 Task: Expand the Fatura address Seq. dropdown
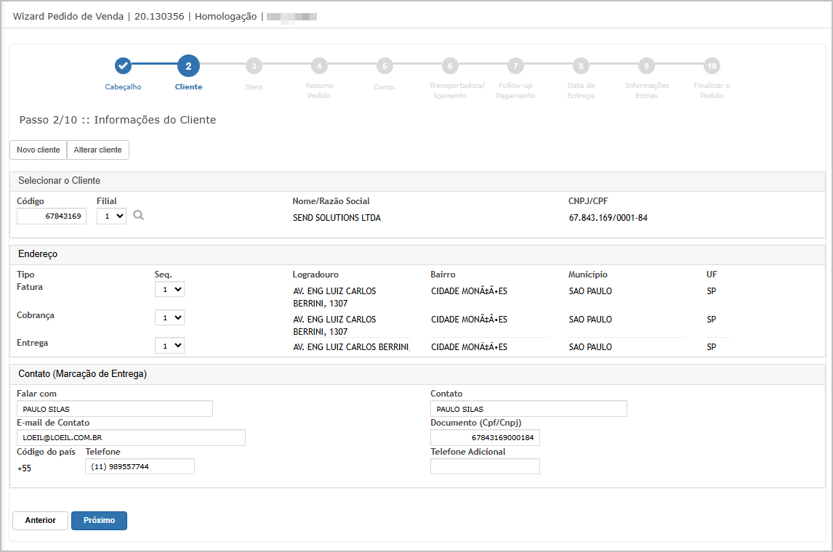pos(169,289)
